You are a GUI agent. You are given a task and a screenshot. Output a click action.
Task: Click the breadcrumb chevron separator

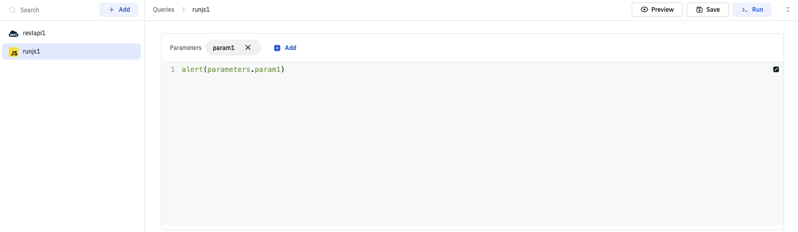tap(184, 10)
